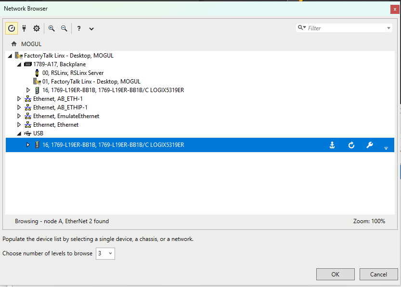401x287 pixels.
Task: Go to MOGUL home icon
Action: (x=14, y=44)
